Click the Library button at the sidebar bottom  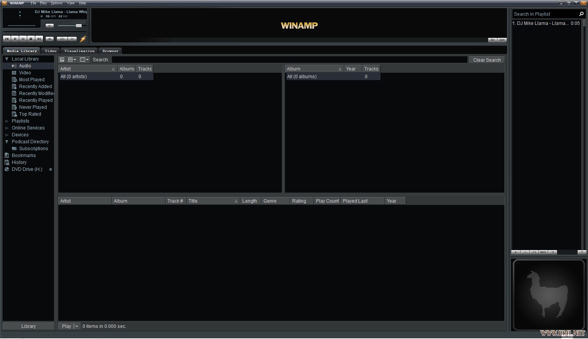pyautogui.click(x=28, y=326)
